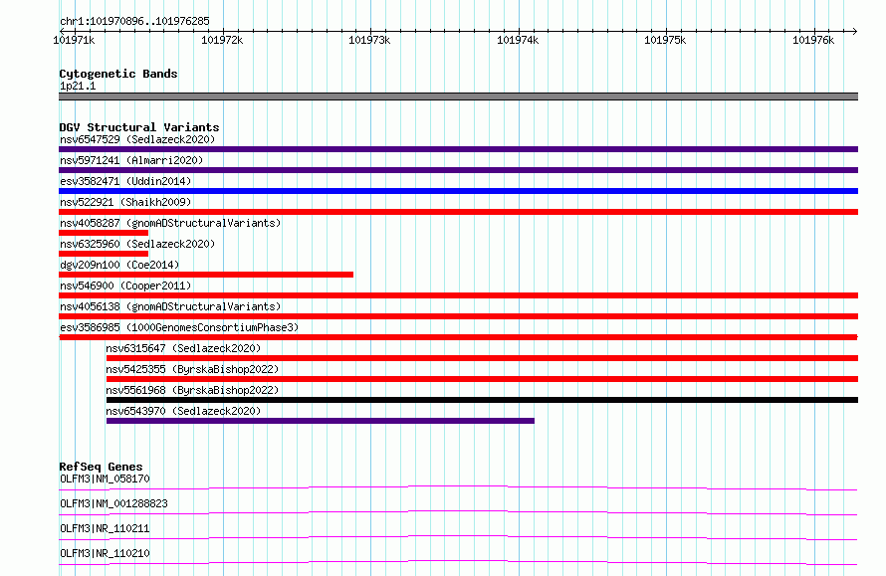Click the 101974k ruler tick label

coord(518,40)
